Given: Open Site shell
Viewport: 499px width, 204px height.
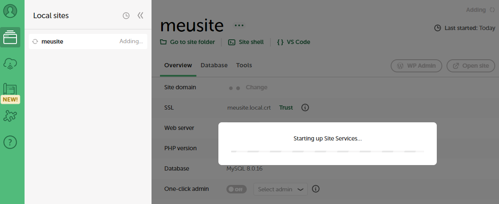Looking at the screenshot, I should (246, 42).
